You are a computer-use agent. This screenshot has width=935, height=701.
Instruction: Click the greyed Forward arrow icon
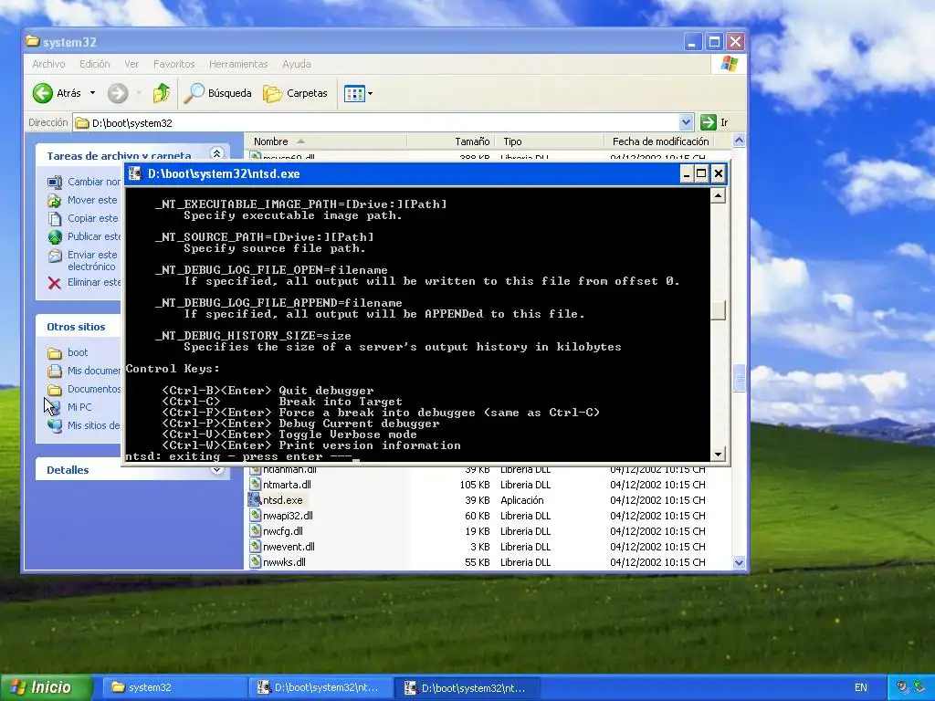pyautogui.click(x=118, y=93)
